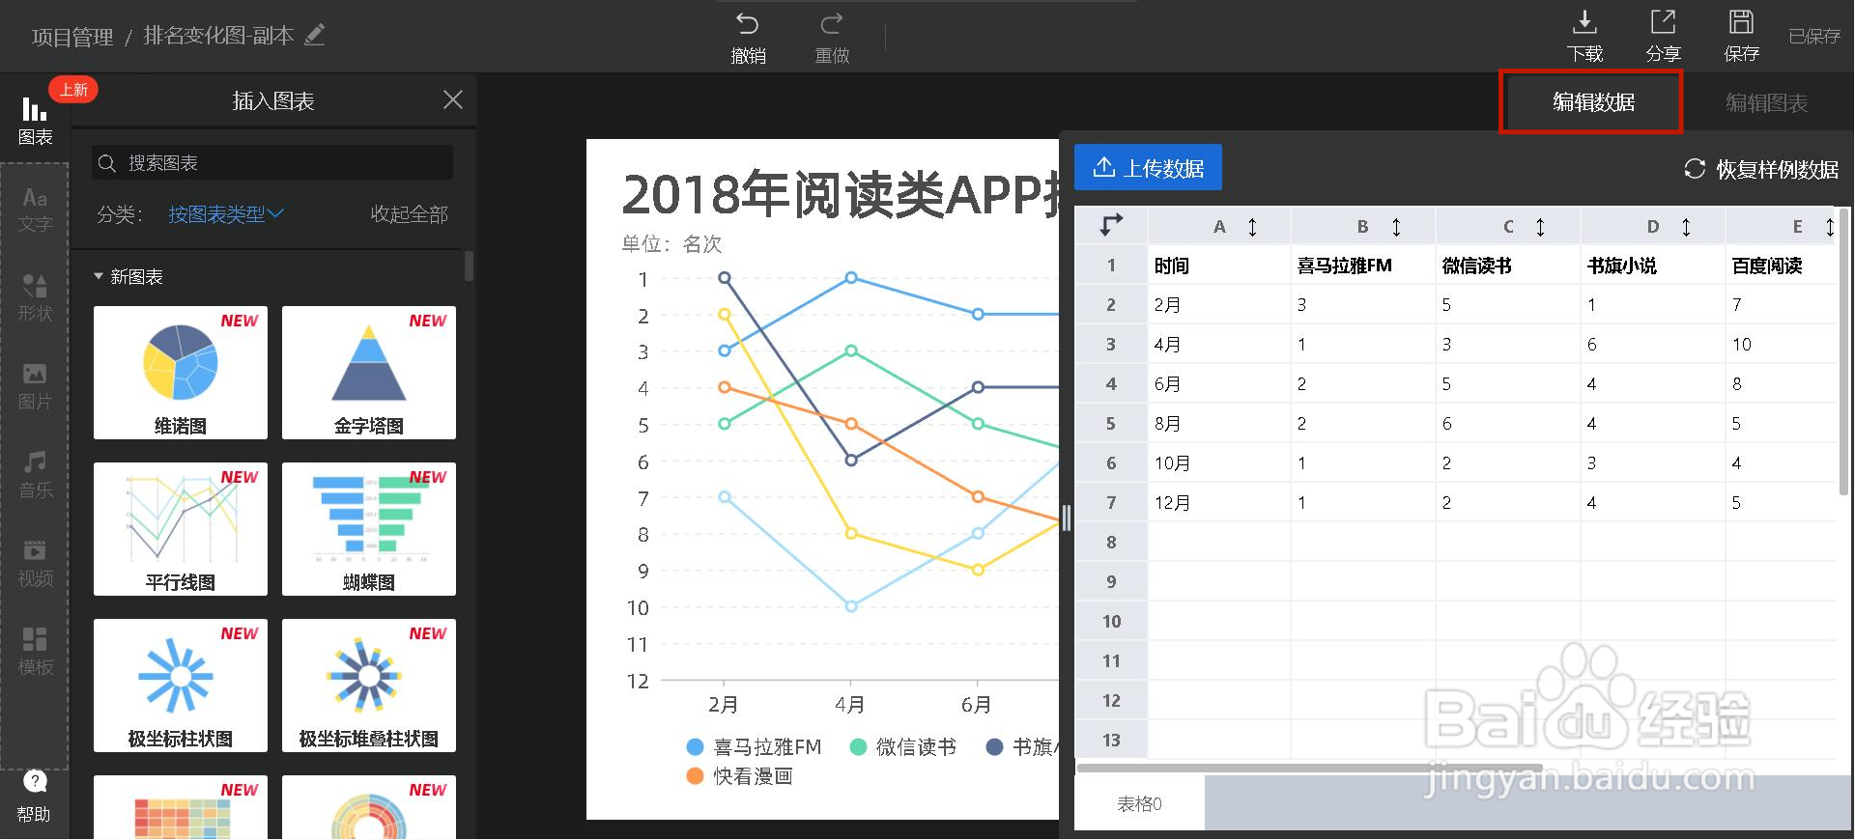
Task: Open the 音乐 music sidebar tool
Action: tap(35, 474)
